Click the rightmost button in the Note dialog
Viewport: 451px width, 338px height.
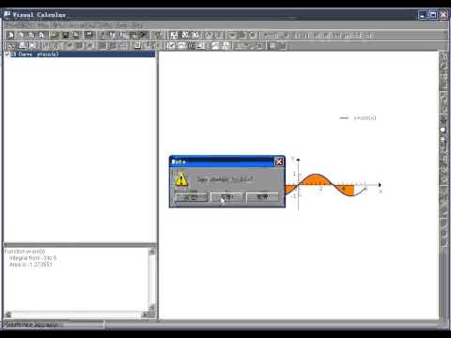click(262, 197)
